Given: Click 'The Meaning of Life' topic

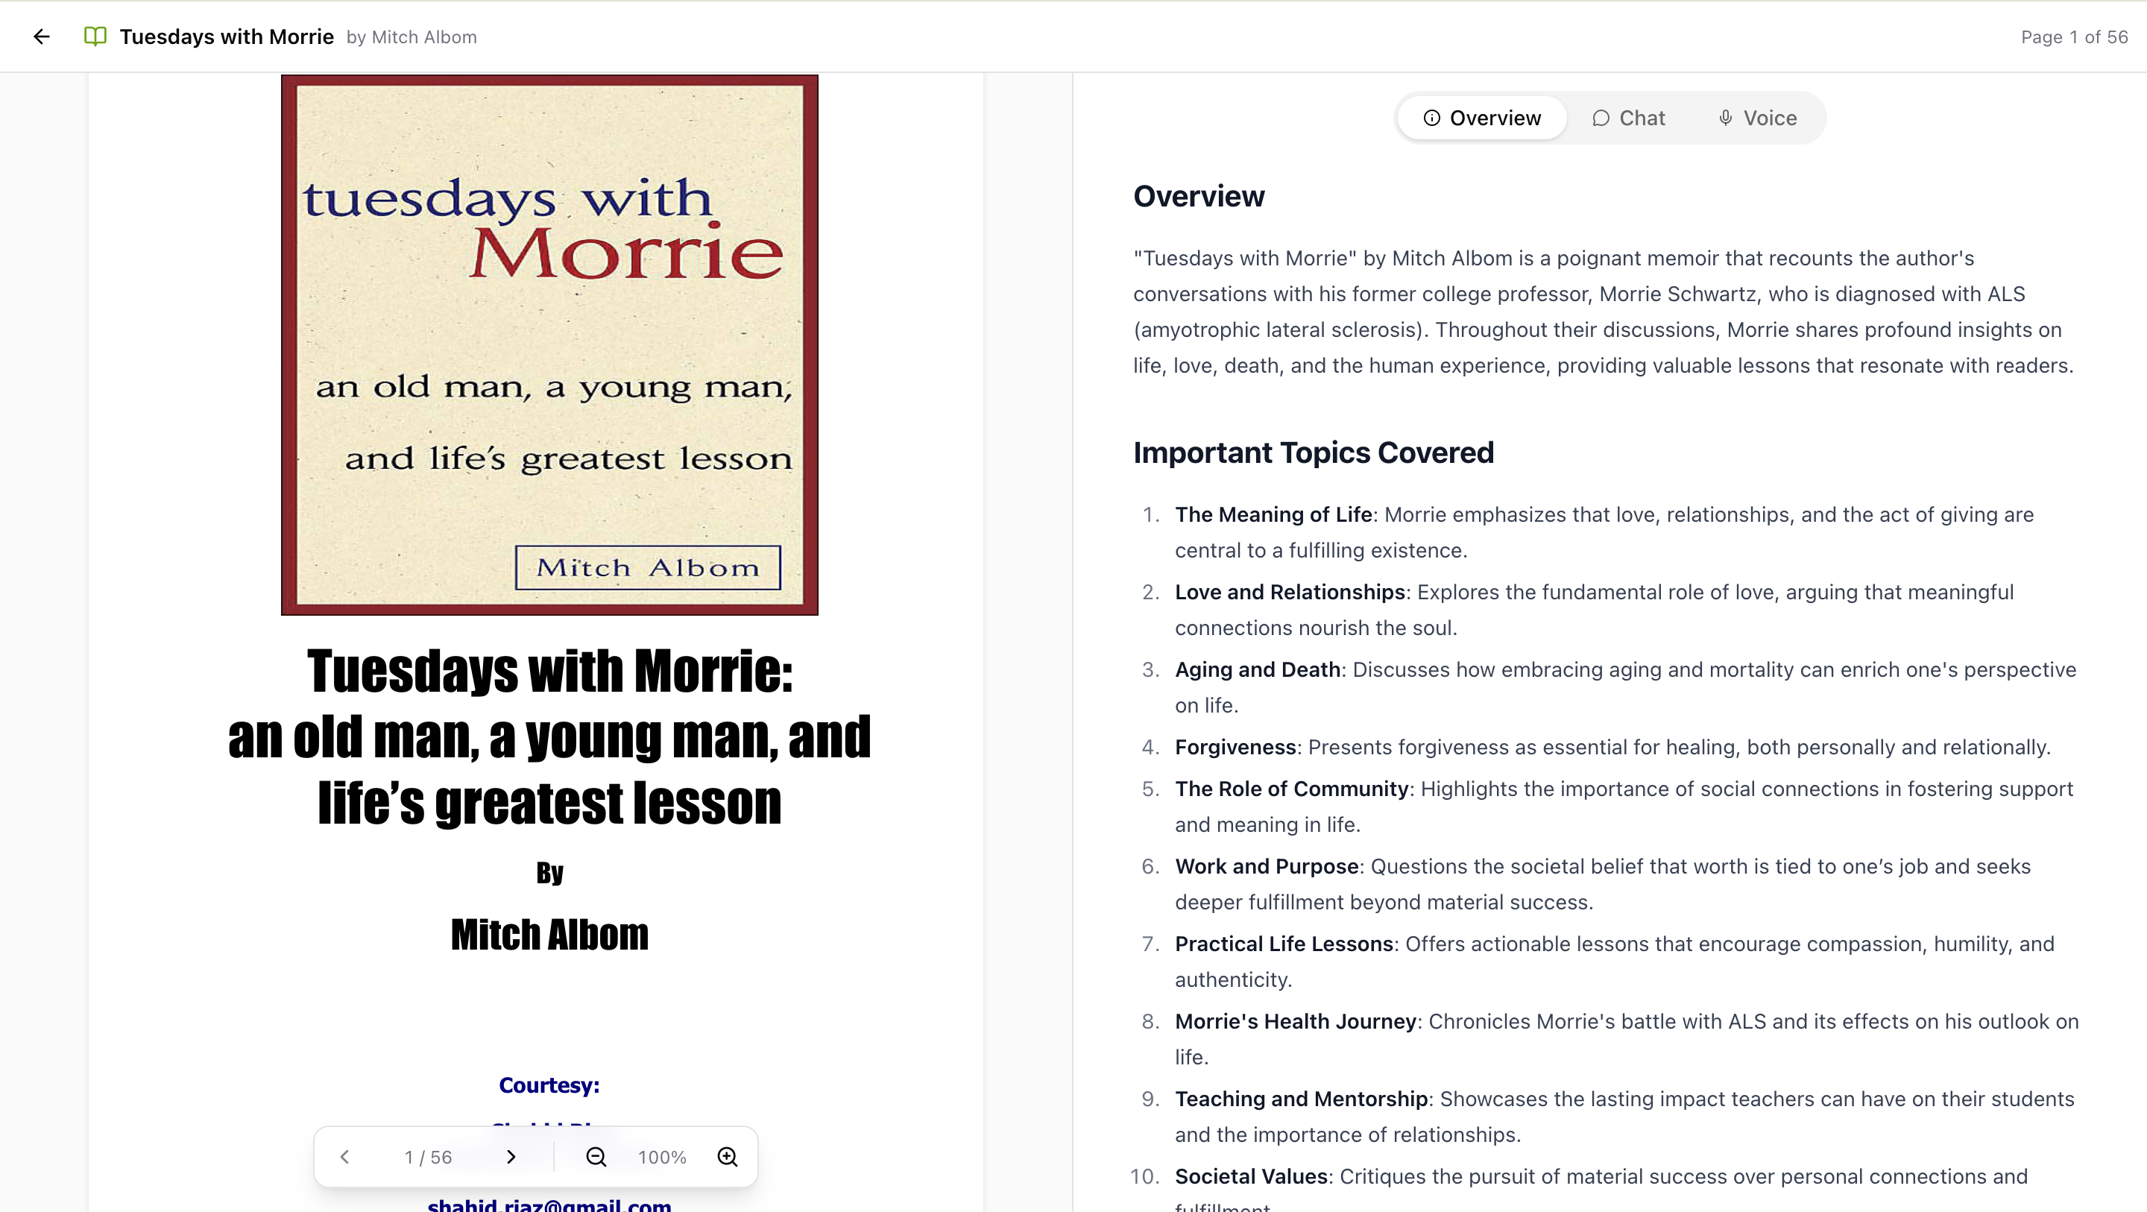Looking at the screenshot, I should coord(1273,514).
